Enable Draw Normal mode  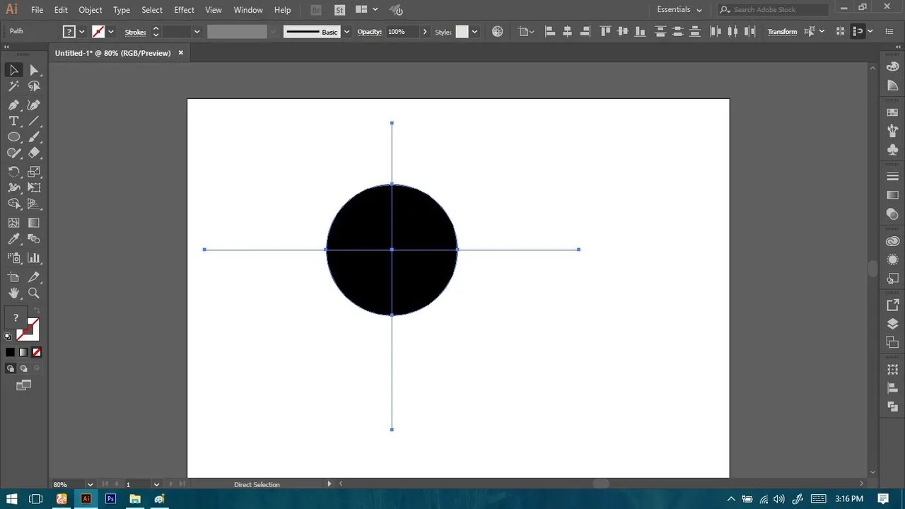pos(11,368)
